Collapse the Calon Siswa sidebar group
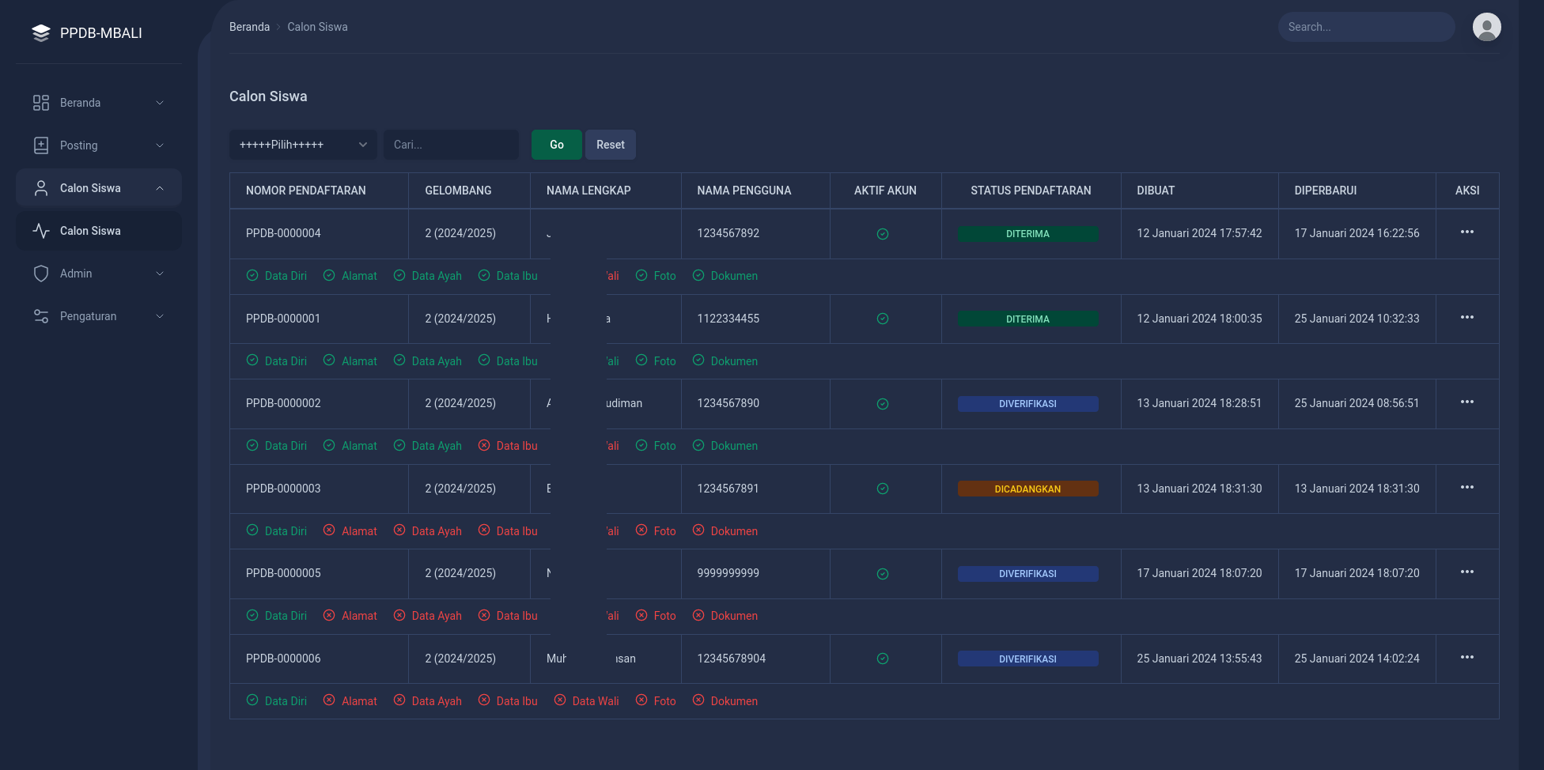 point(99,188)
